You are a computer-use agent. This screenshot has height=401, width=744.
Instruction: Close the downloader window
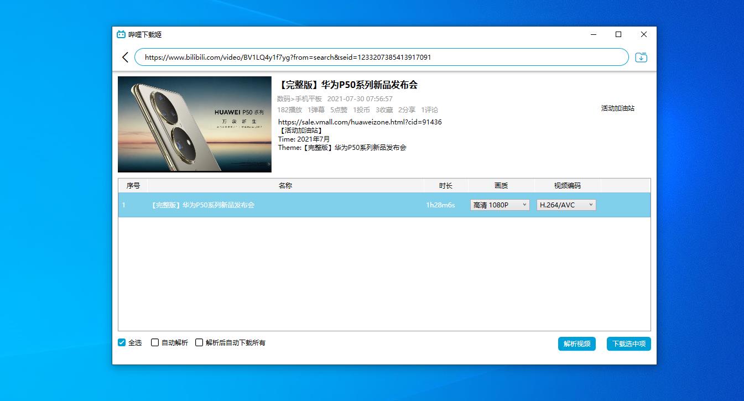[643, 34]
